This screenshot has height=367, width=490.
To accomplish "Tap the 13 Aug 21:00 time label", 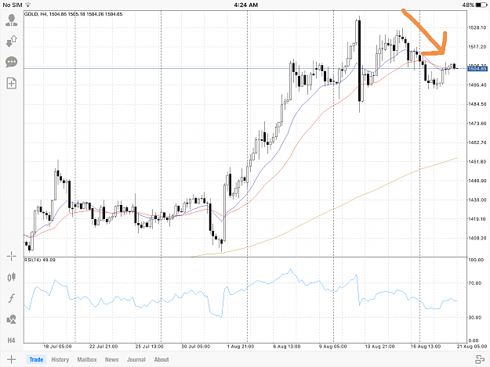I will tap(379, 347).
